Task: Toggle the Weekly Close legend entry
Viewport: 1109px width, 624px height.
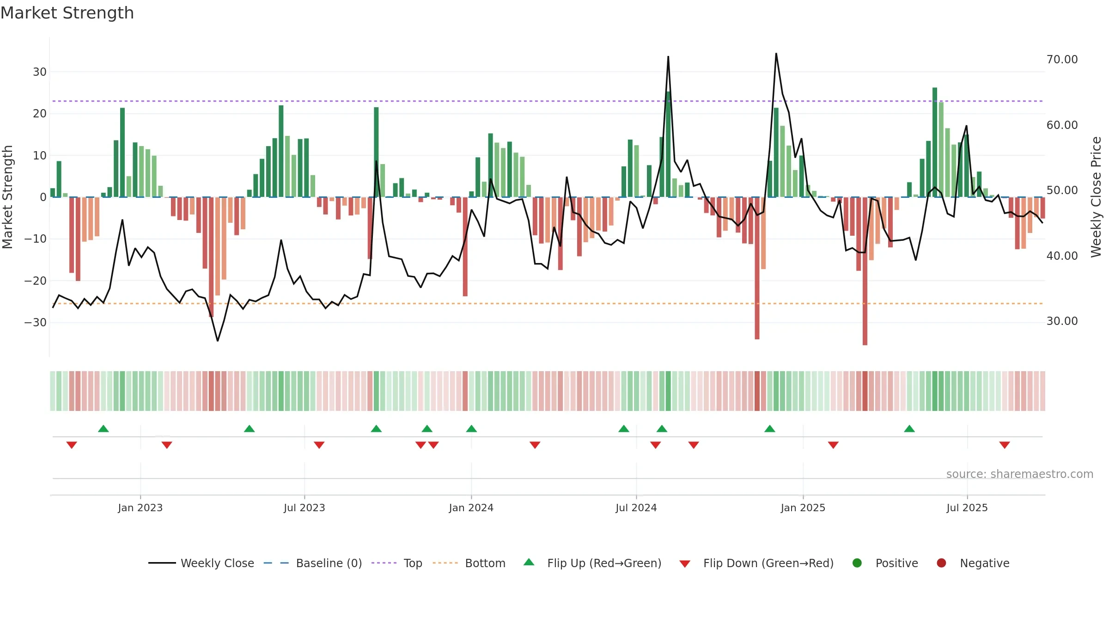Action: pos(201,563)
